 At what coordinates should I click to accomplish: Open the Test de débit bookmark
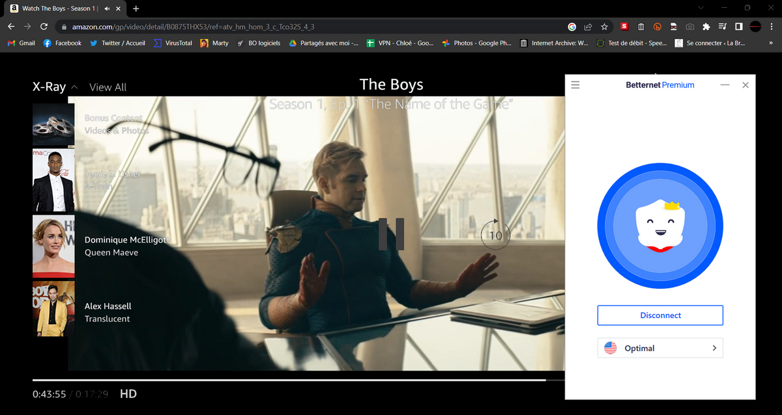tap(631, 43)
